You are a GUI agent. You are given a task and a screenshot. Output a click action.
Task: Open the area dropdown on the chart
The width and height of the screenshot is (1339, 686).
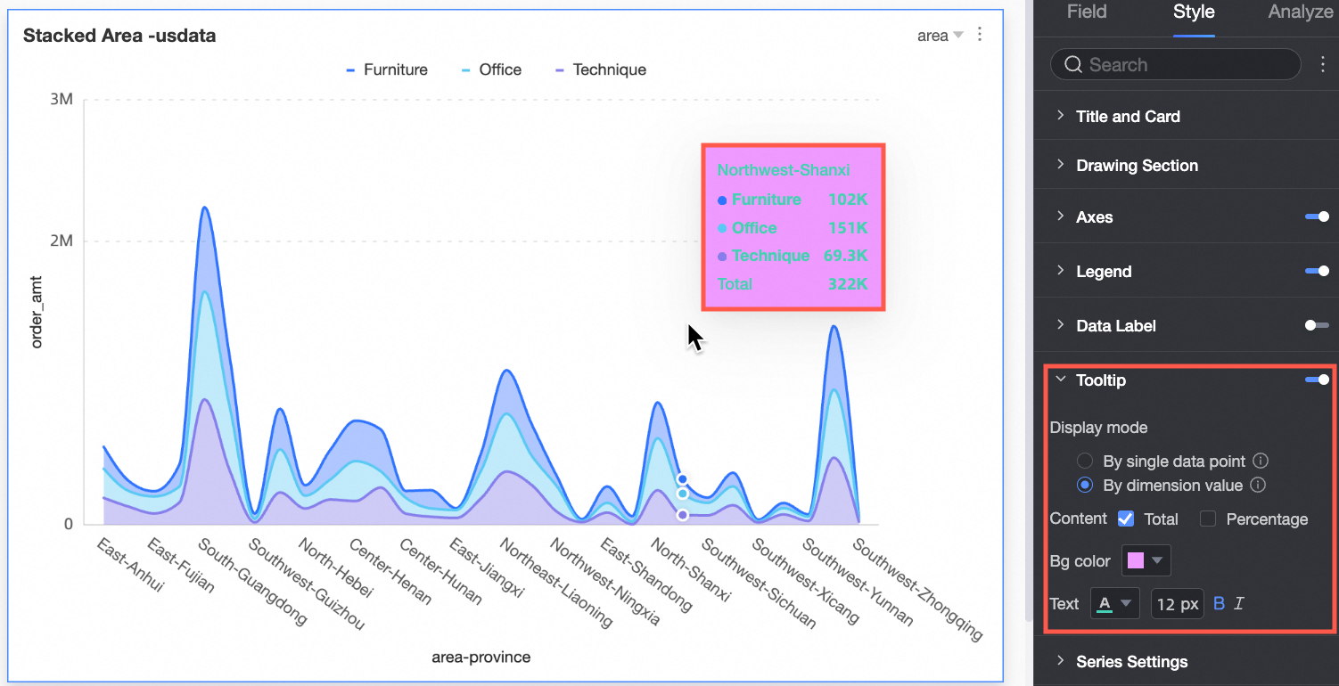(x=941, y=36)
